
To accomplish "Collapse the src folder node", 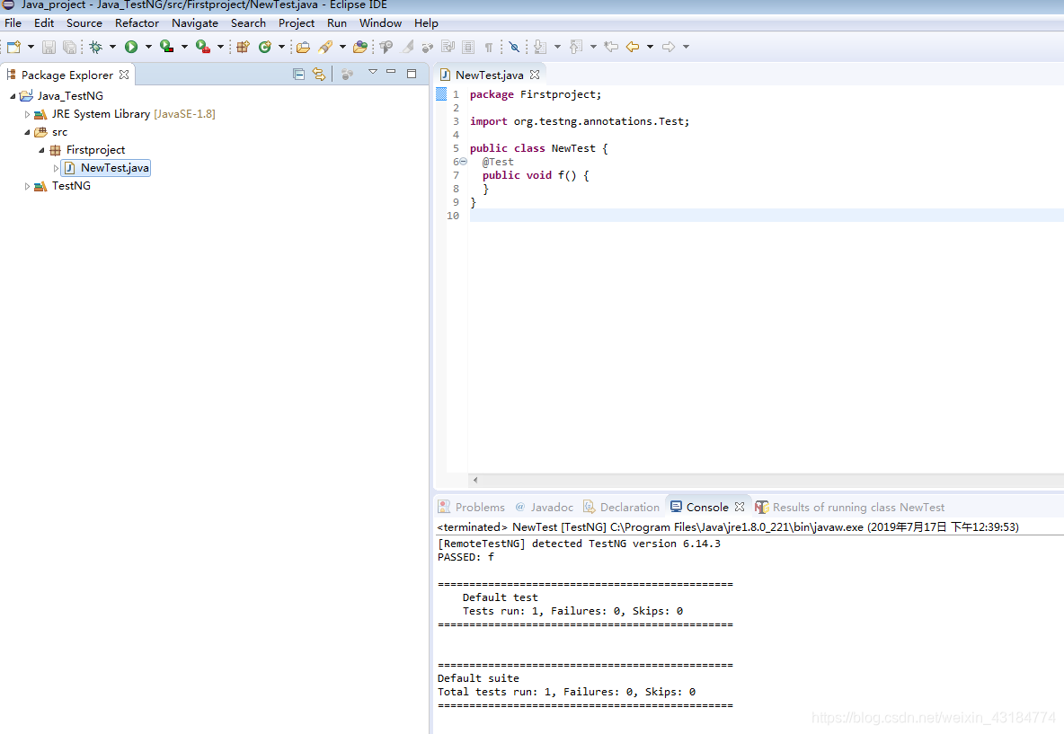I will pos(27,132).
